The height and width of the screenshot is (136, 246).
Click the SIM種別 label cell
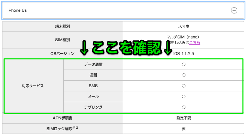point(63,40)
